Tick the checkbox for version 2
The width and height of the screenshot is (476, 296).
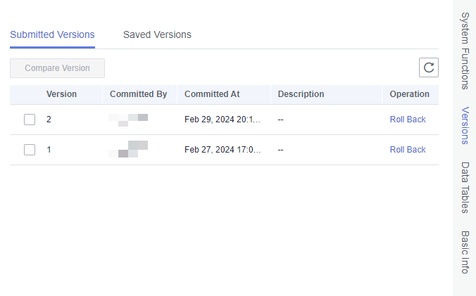tap(30, 120)
